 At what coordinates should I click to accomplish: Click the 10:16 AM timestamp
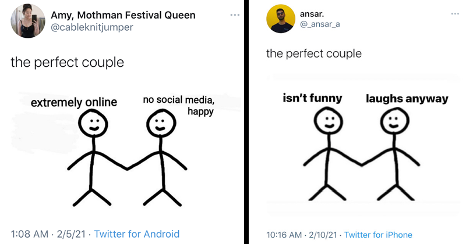click(285, 235)
